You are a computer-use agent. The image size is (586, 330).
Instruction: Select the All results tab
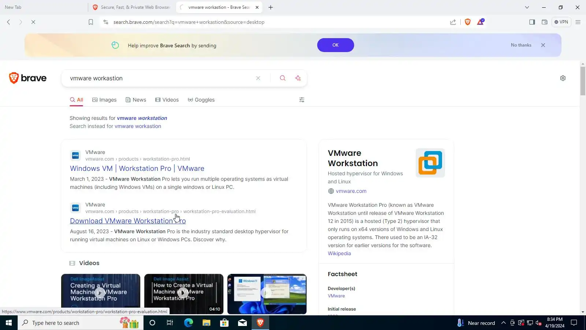tap(77, 100)
